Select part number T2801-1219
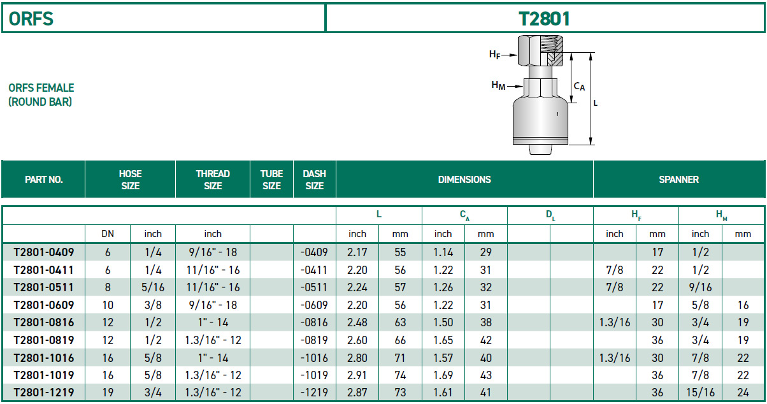Viewport: 767px width, 404px height. pos(43,393)
